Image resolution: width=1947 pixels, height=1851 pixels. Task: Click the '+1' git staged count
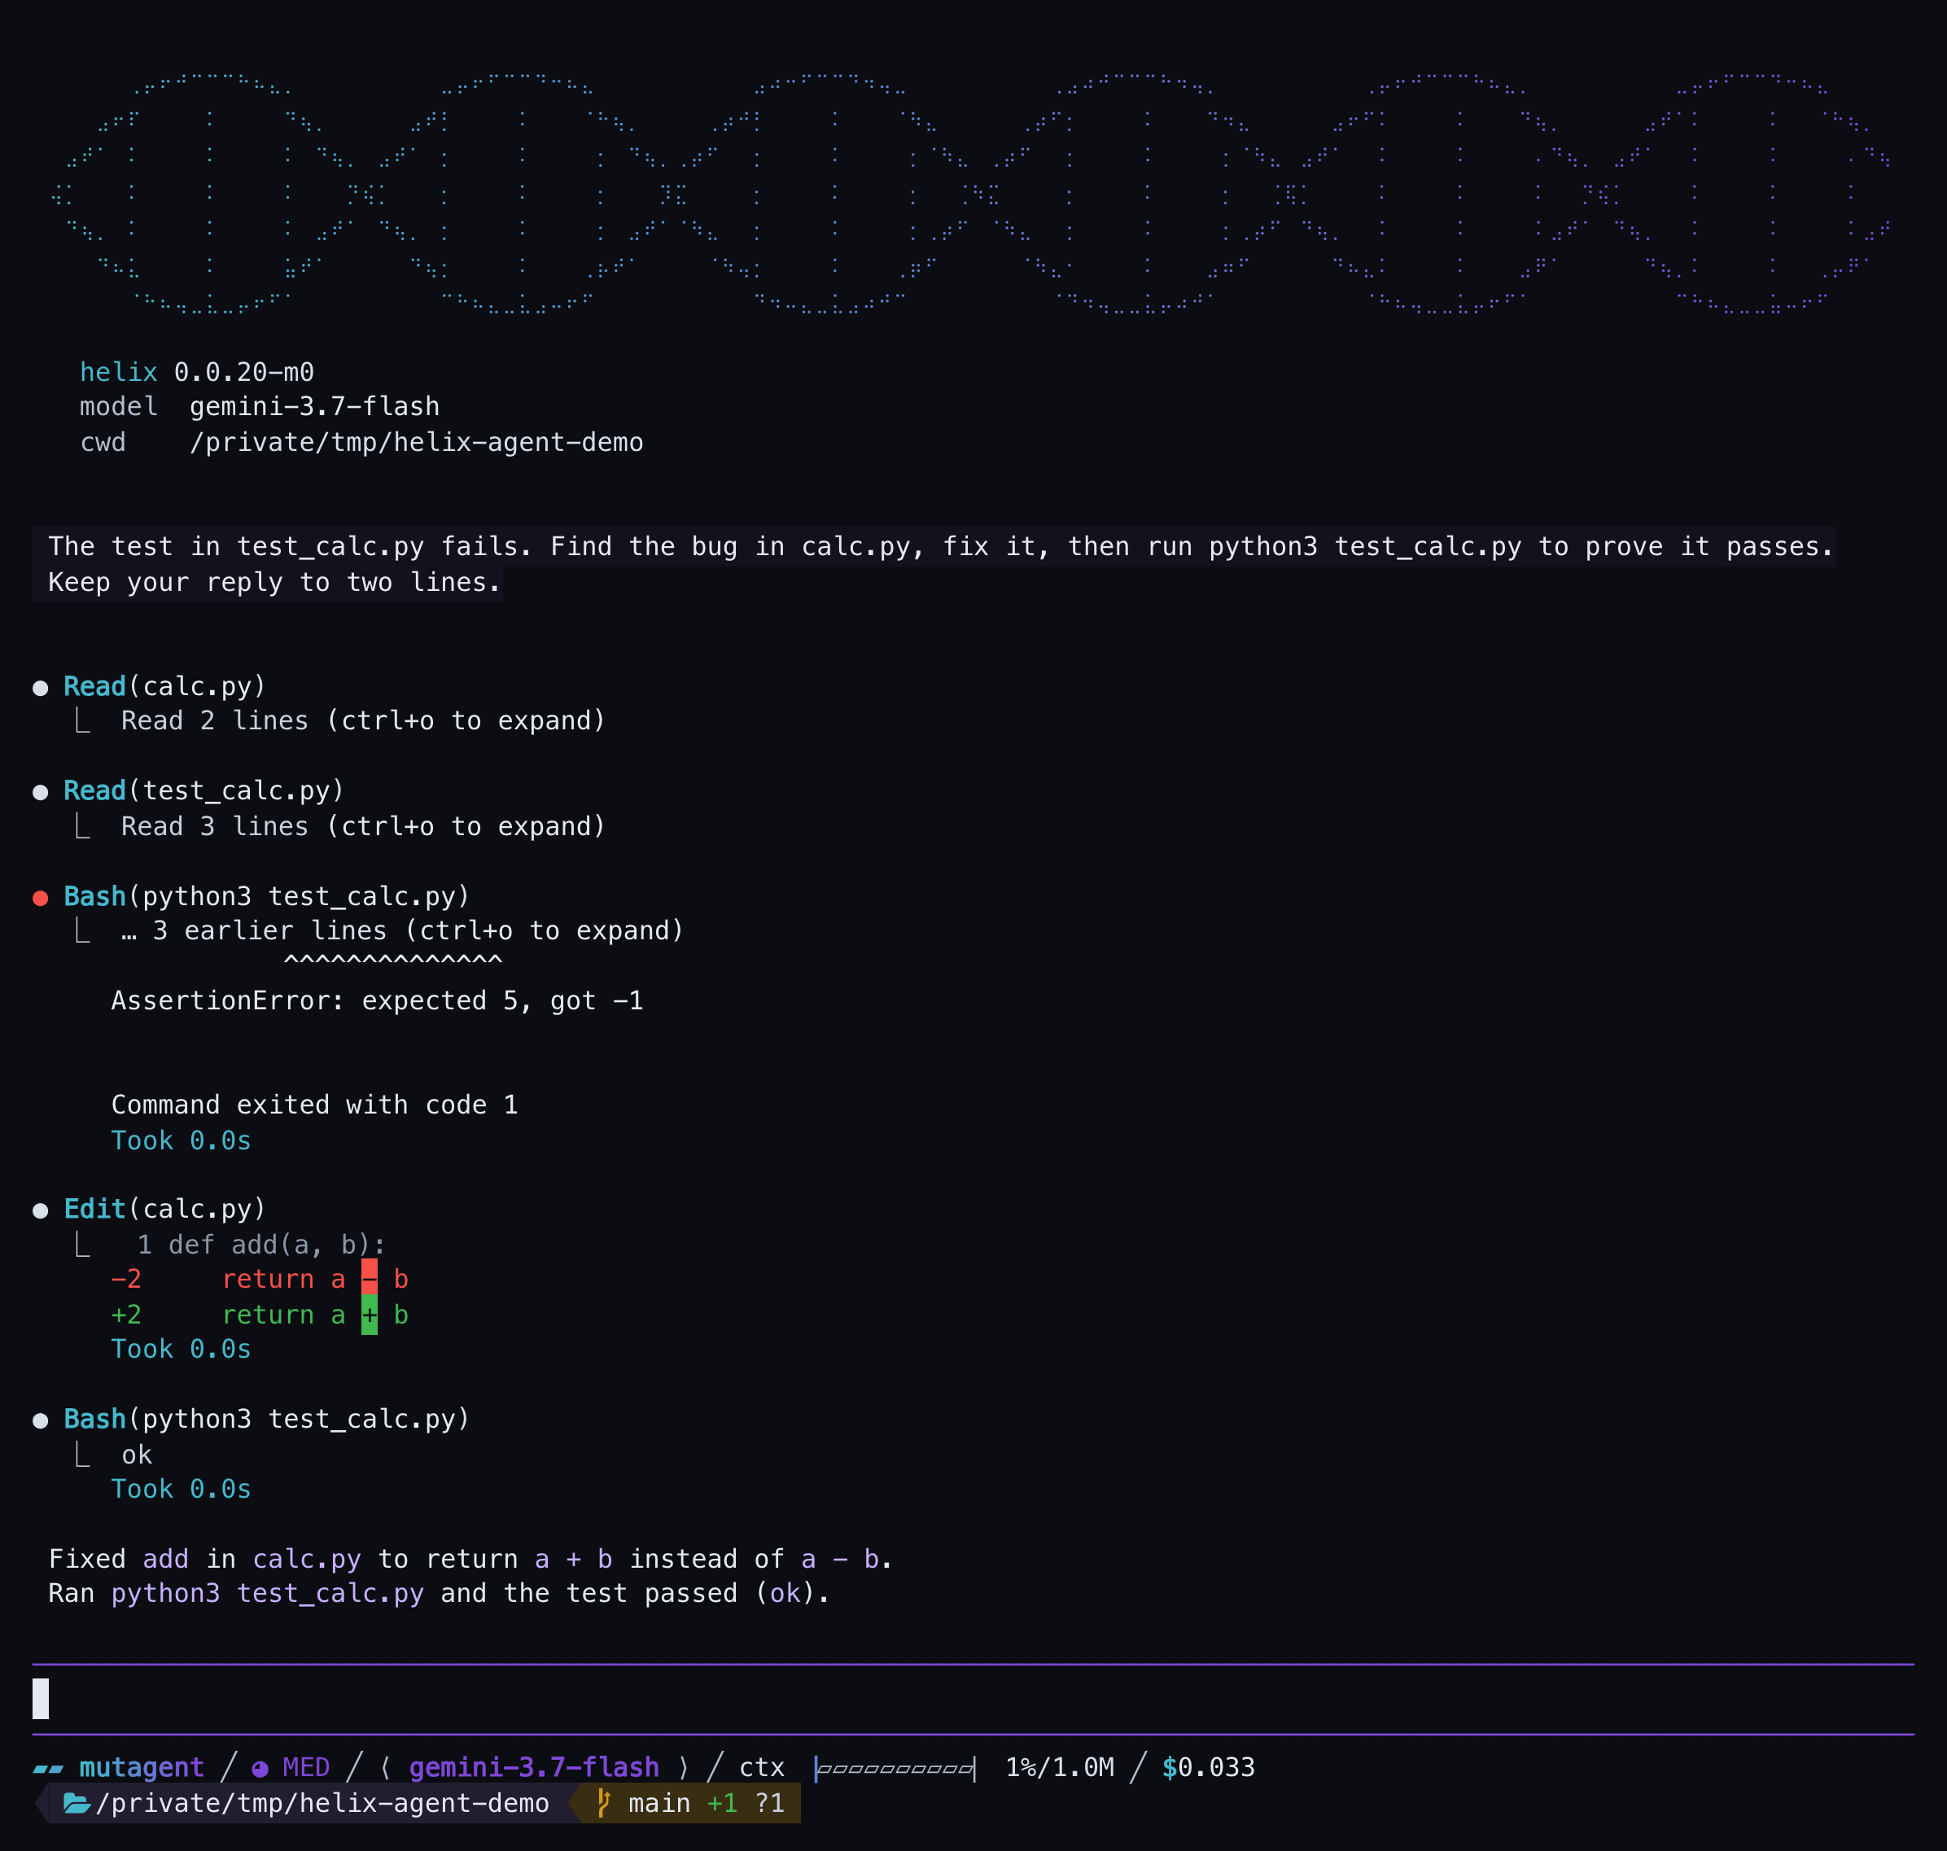click(x=722, y=1804)
